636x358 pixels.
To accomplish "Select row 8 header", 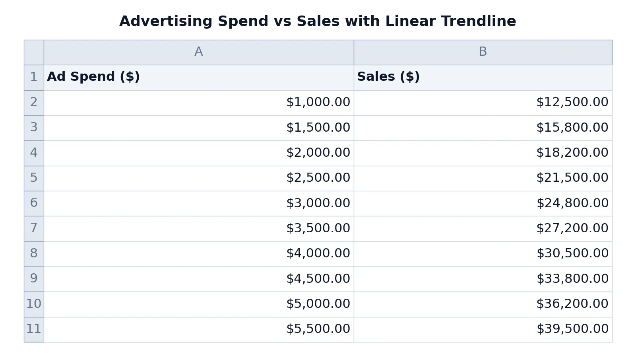I will point(34,254).
